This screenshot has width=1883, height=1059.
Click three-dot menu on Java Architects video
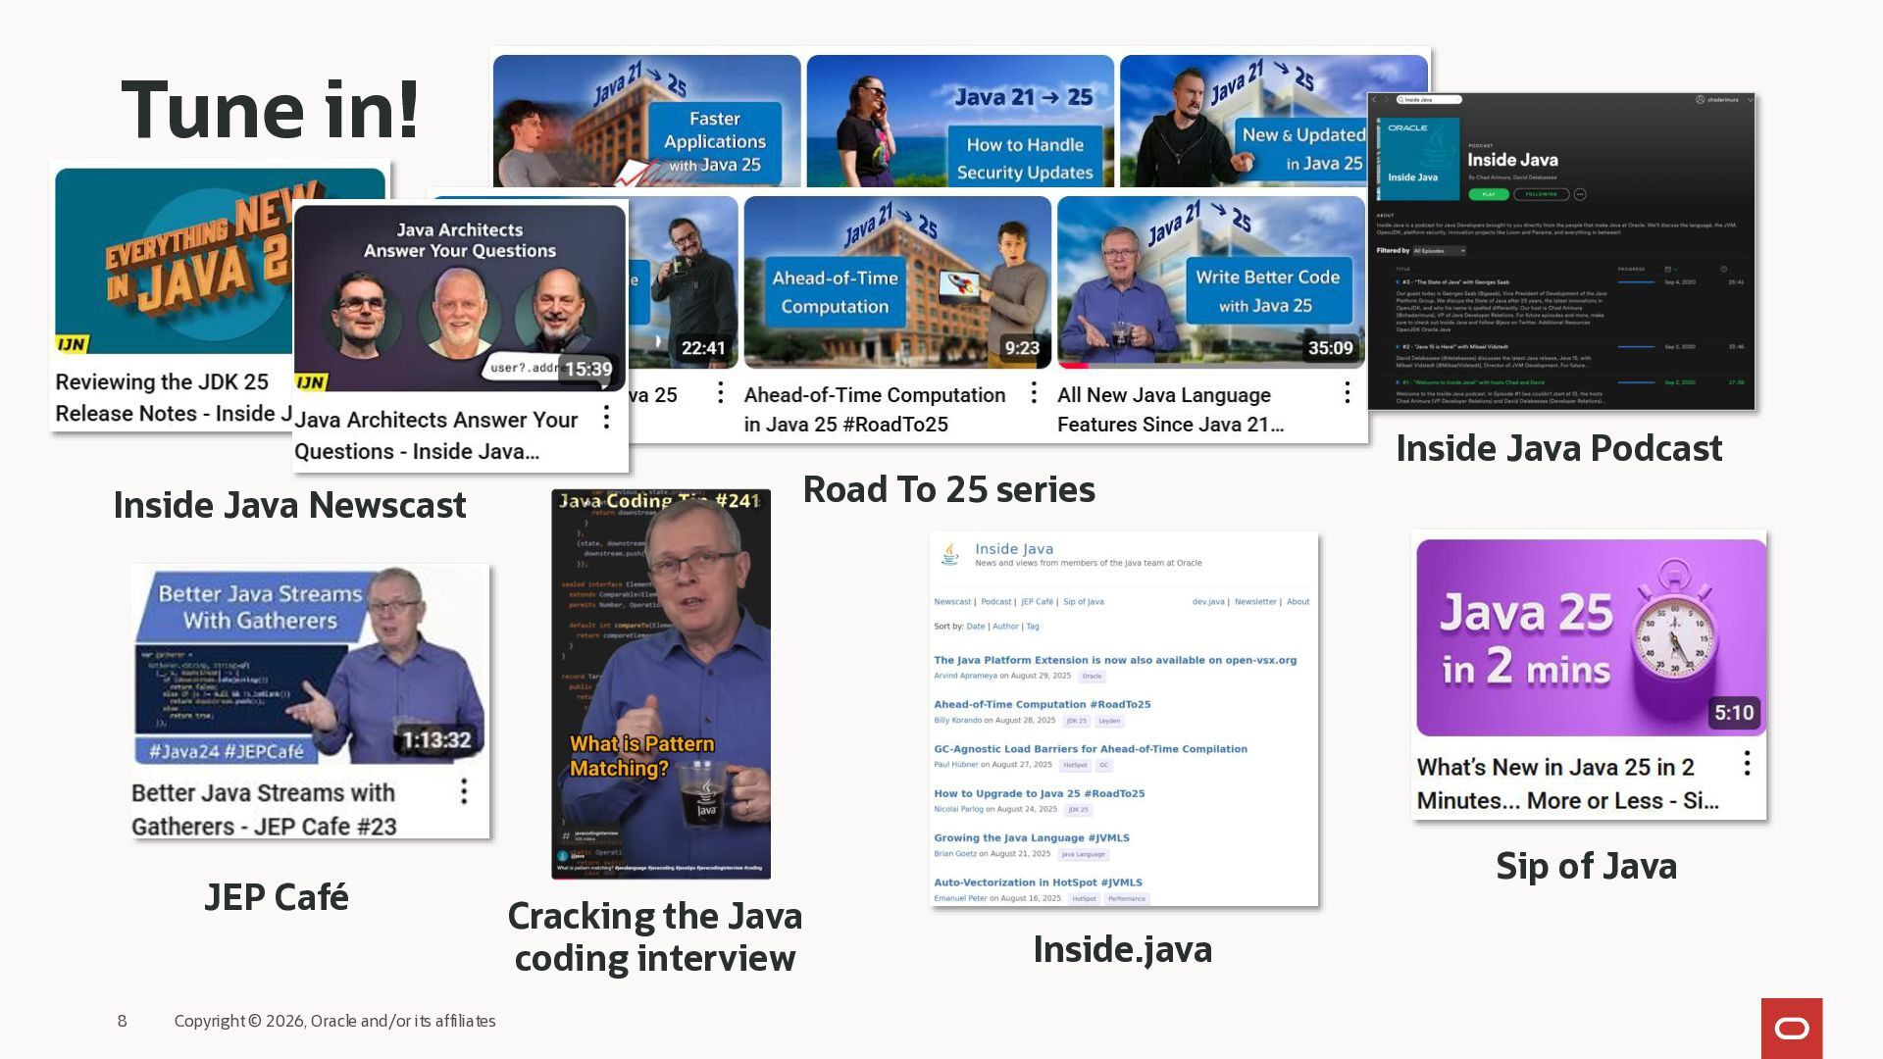(x=606, y=418)
